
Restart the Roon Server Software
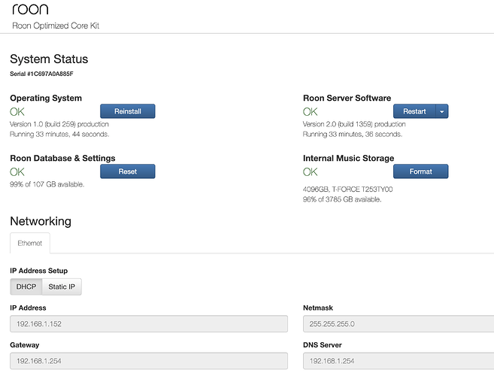tap(414, 111)
